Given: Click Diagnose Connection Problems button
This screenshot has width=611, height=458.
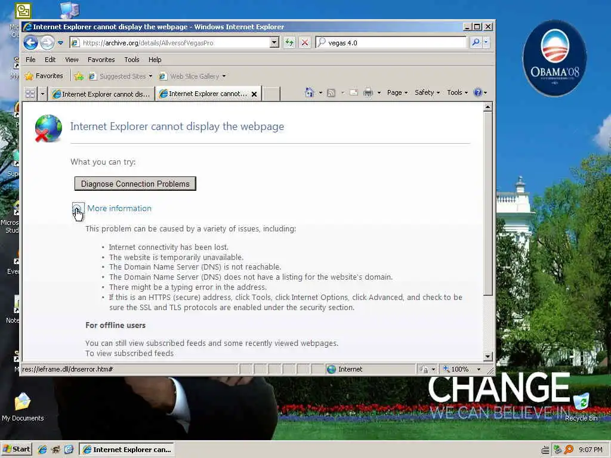Looking at the screenshot, I should pos(135,184).
